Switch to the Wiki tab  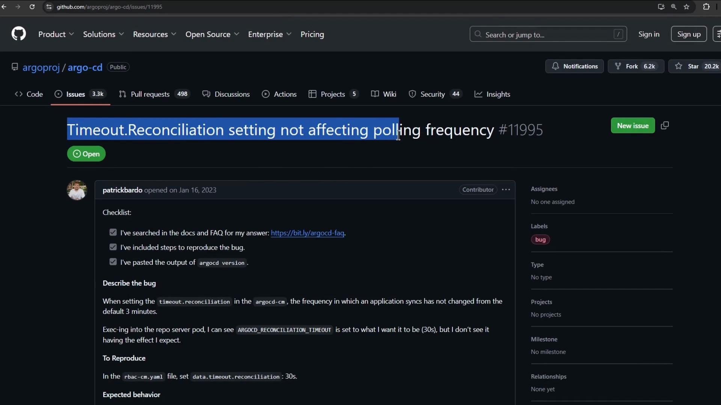pyautogui.click(x=384, y=94)
